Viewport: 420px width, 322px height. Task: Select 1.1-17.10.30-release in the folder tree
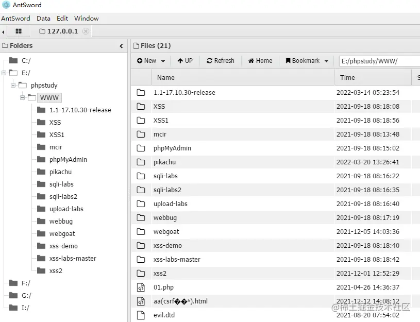pyautogui.click(x=80, y=110)
